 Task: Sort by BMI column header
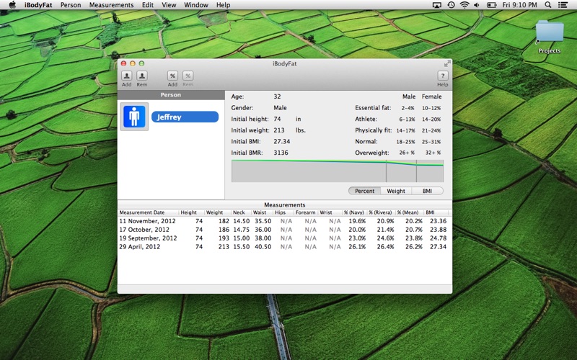click(436, 212)
